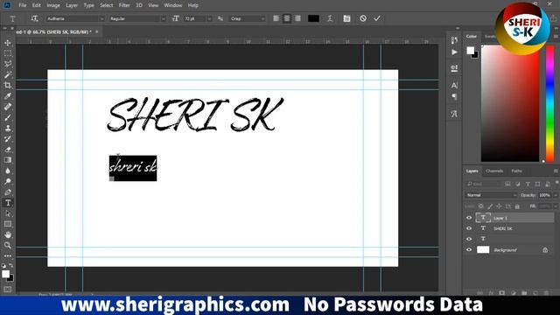
Task: Toggle the Character and Paragraph panels
Action: pos(346,18)
